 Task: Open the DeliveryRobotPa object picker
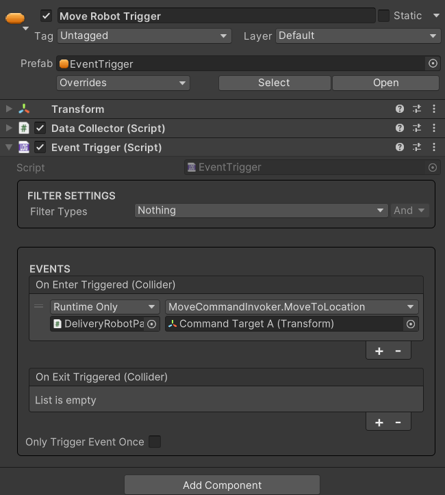pyautogui.click(x=152, y=324)
